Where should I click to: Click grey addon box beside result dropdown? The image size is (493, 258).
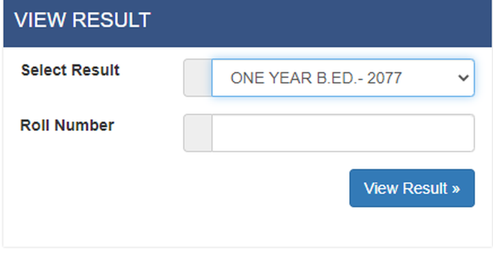coord(198,78)
